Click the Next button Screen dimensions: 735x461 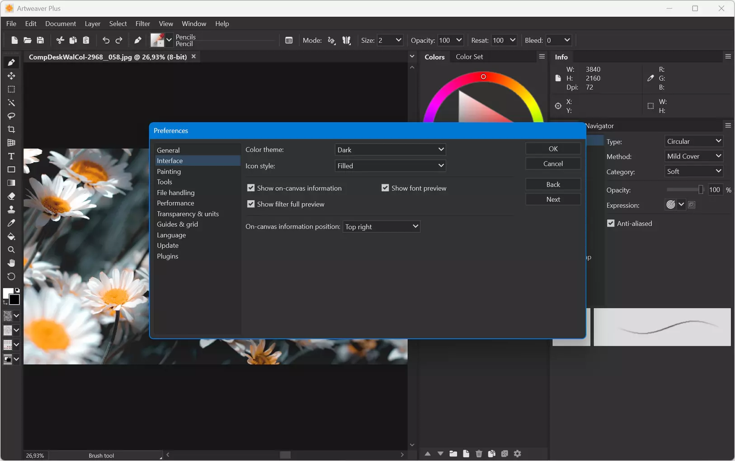click(553, 199)
